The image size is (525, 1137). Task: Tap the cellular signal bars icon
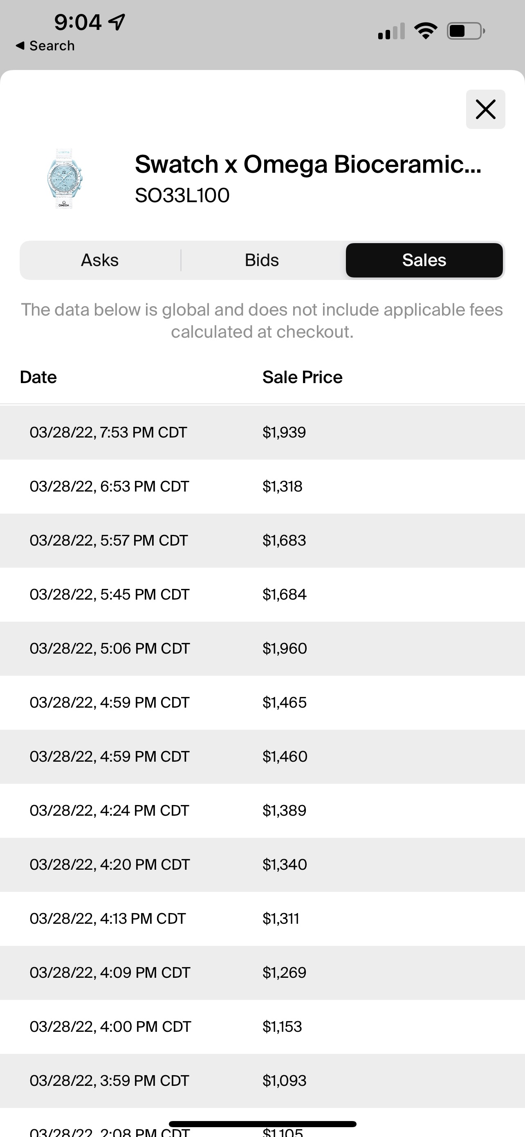391,32
